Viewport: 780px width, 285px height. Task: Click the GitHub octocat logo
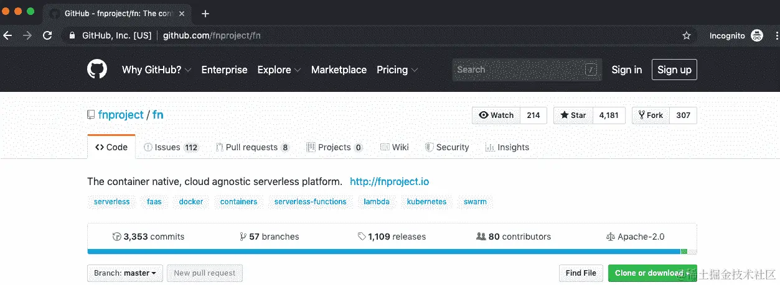click(x=97, y=70)
